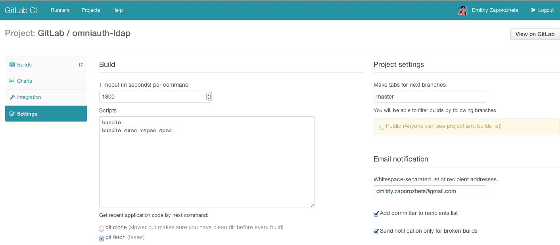This screenshot has height=245, width=560.
Task: Open Runners in the top navigation
Action: (60, 10)
